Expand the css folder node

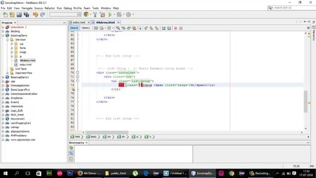(12, 44)
